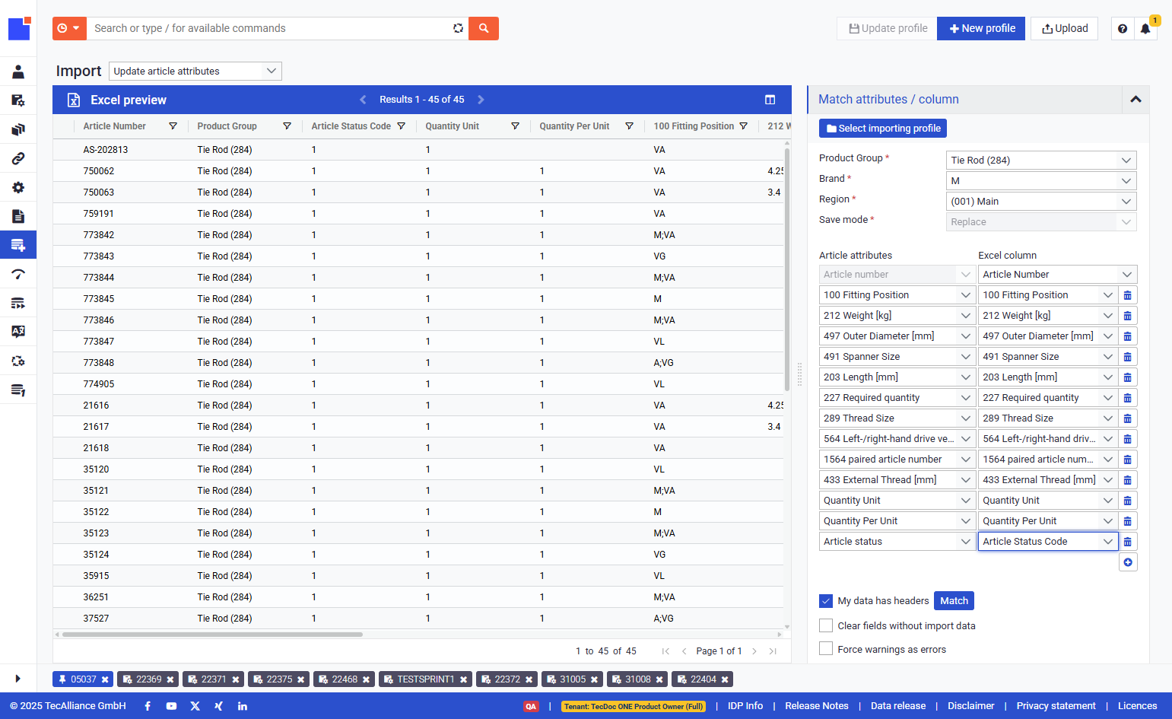Go to next results page arrow in Excel preview header

click(481, 100)
